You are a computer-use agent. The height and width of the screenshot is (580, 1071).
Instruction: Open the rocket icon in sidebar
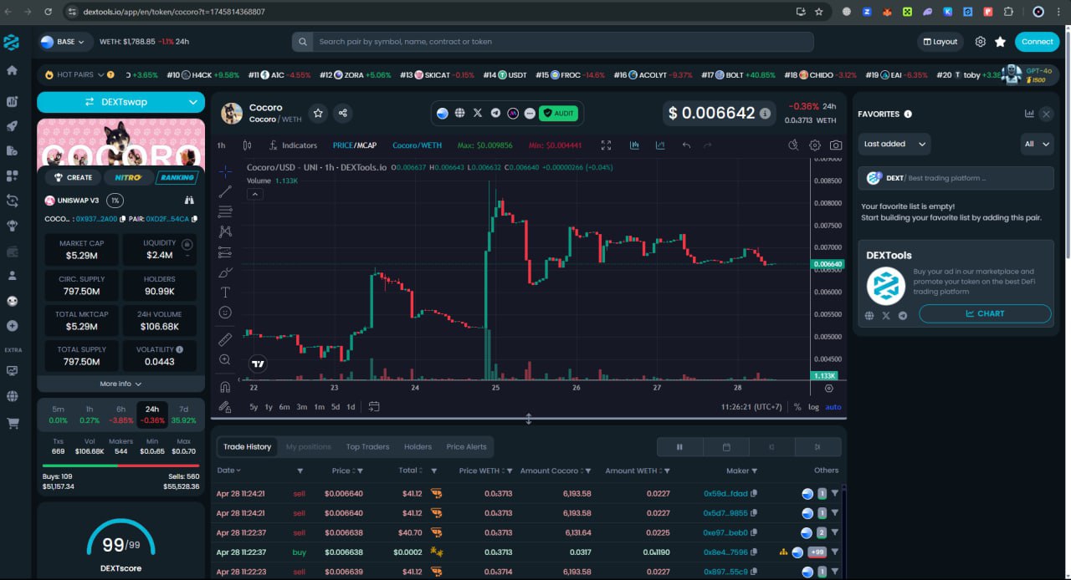tap(12, 126)
